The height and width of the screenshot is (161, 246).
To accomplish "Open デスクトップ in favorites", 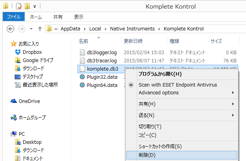I will 33,76.
